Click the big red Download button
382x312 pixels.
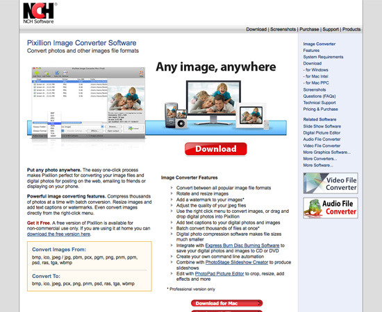click(216, 149)
